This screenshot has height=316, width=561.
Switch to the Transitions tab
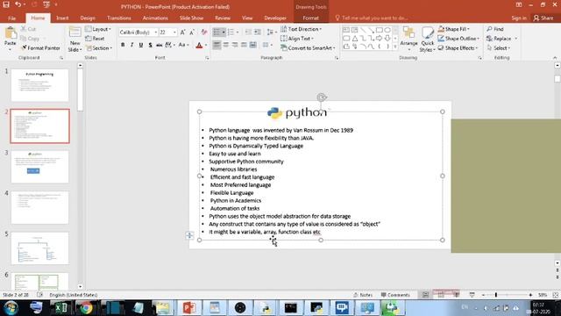tap(119, 18)
